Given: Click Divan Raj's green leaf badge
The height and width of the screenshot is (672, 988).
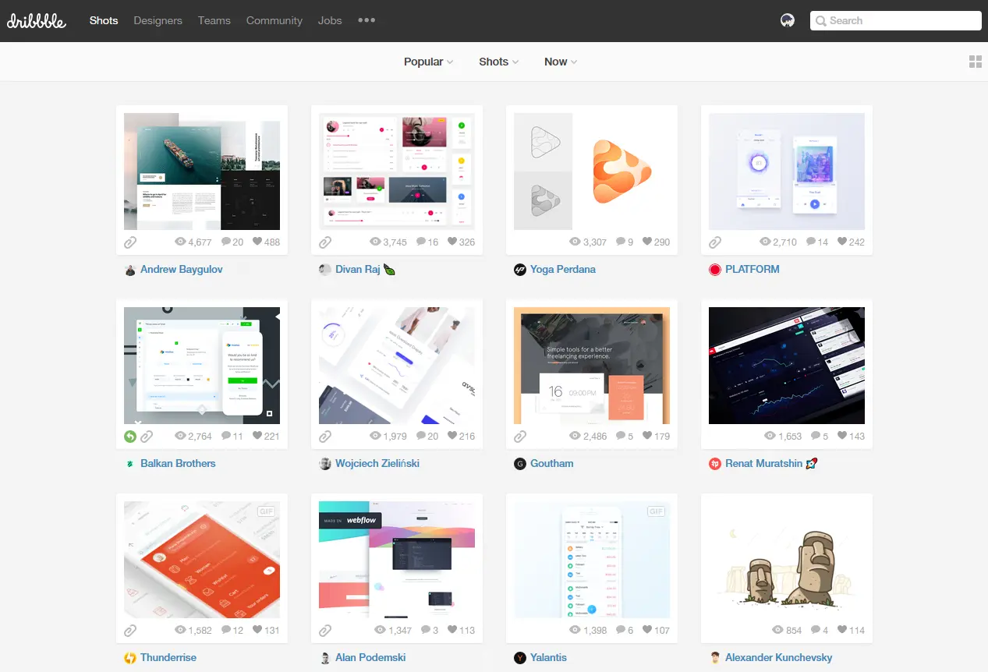Looking at the screenshot, I should 390,270.
